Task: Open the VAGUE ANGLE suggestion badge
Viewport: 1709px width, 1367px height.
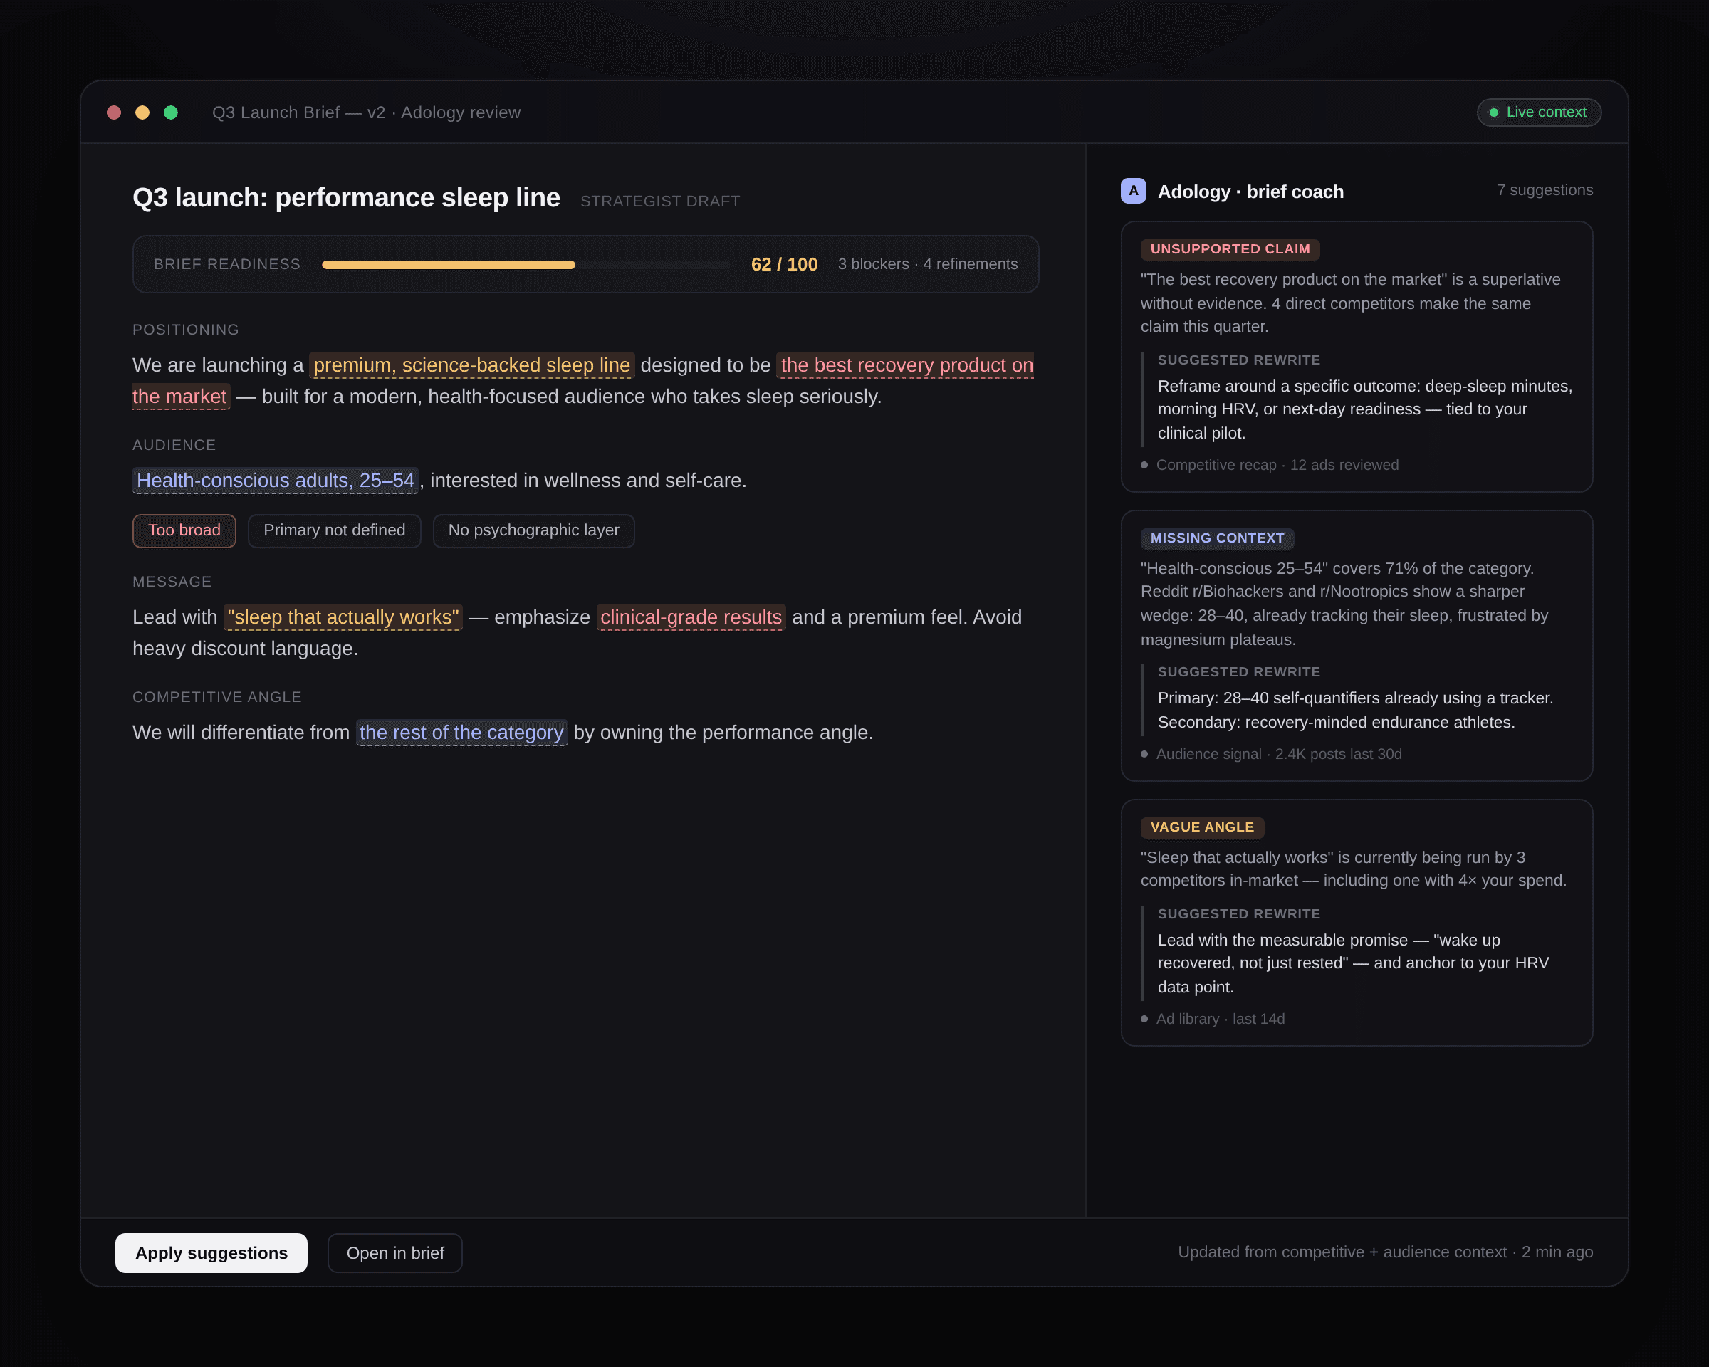Action: [x=1202, y=827]
